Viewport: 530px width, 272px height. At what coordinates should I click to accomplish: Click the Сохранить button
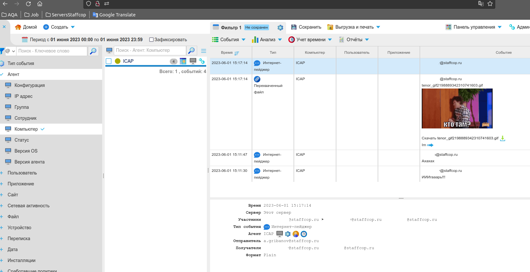pyautogui.click(x=306, y=27)
